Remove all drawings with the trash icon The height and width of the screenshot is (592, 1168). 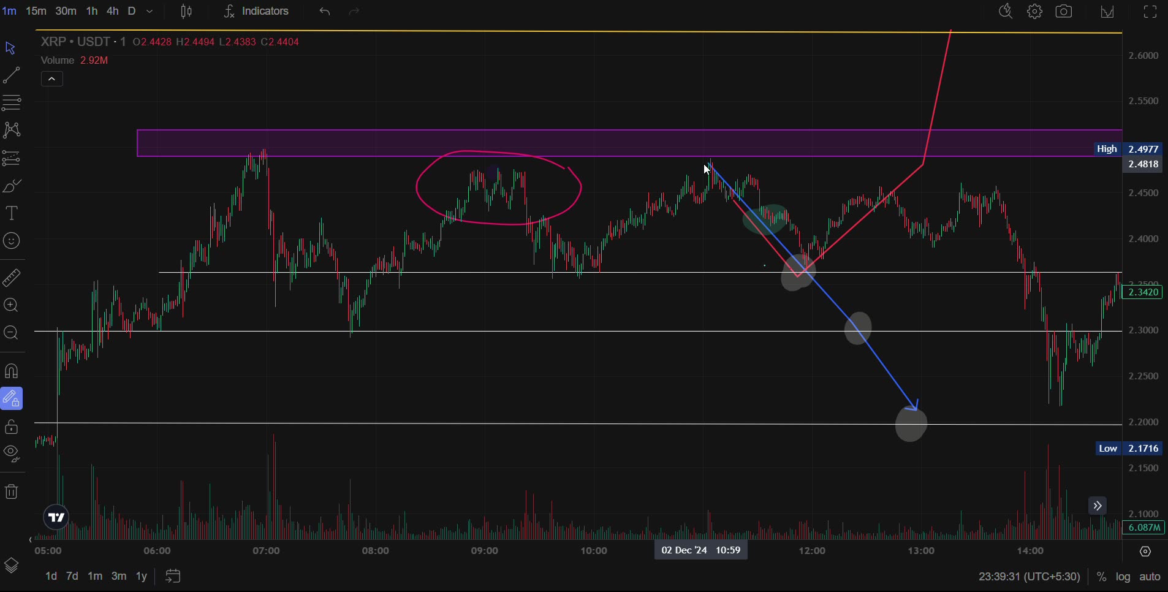pyautogui.click(x=10, y=491)
